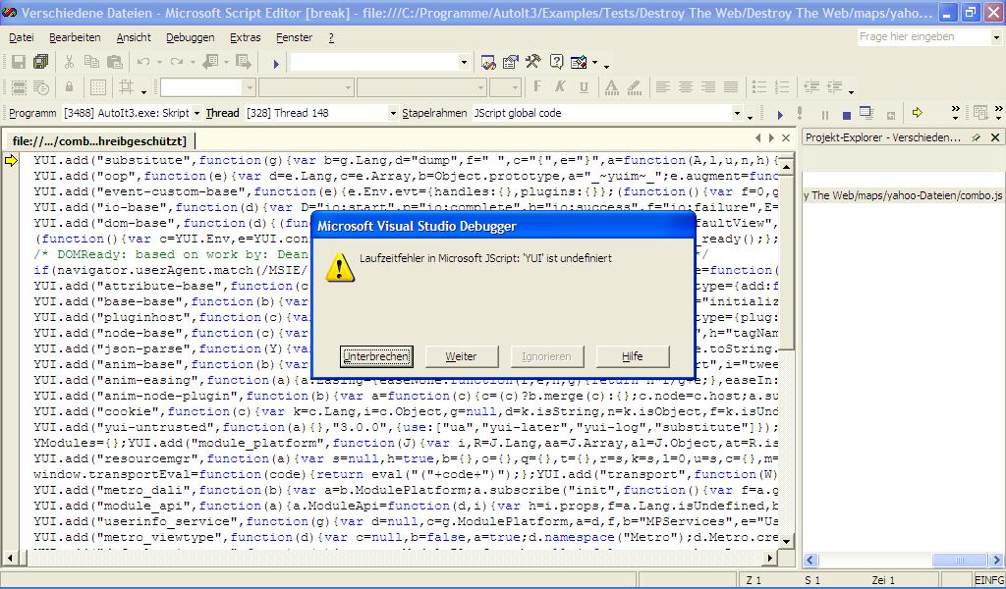Click the editor's horizontal scrollbar track
This screenshot has height=589, width=1006.
393,559
